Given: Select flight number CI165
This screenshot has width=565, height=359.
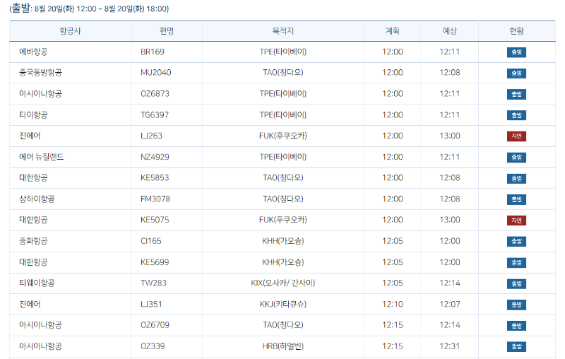Looking at the screenshot, I should pyautogui.click(x=151, y=241).
